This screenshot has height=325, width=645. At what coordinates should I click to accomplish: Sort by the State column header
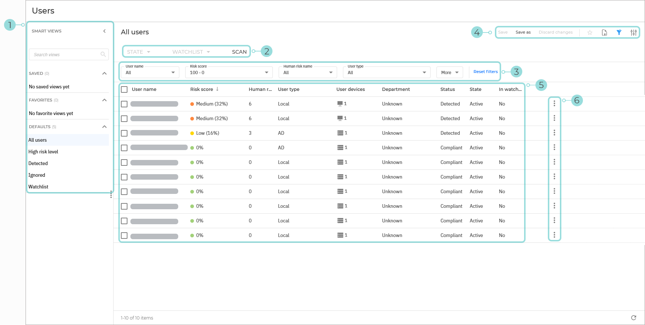pyautogui.click(x=475, y=89)
